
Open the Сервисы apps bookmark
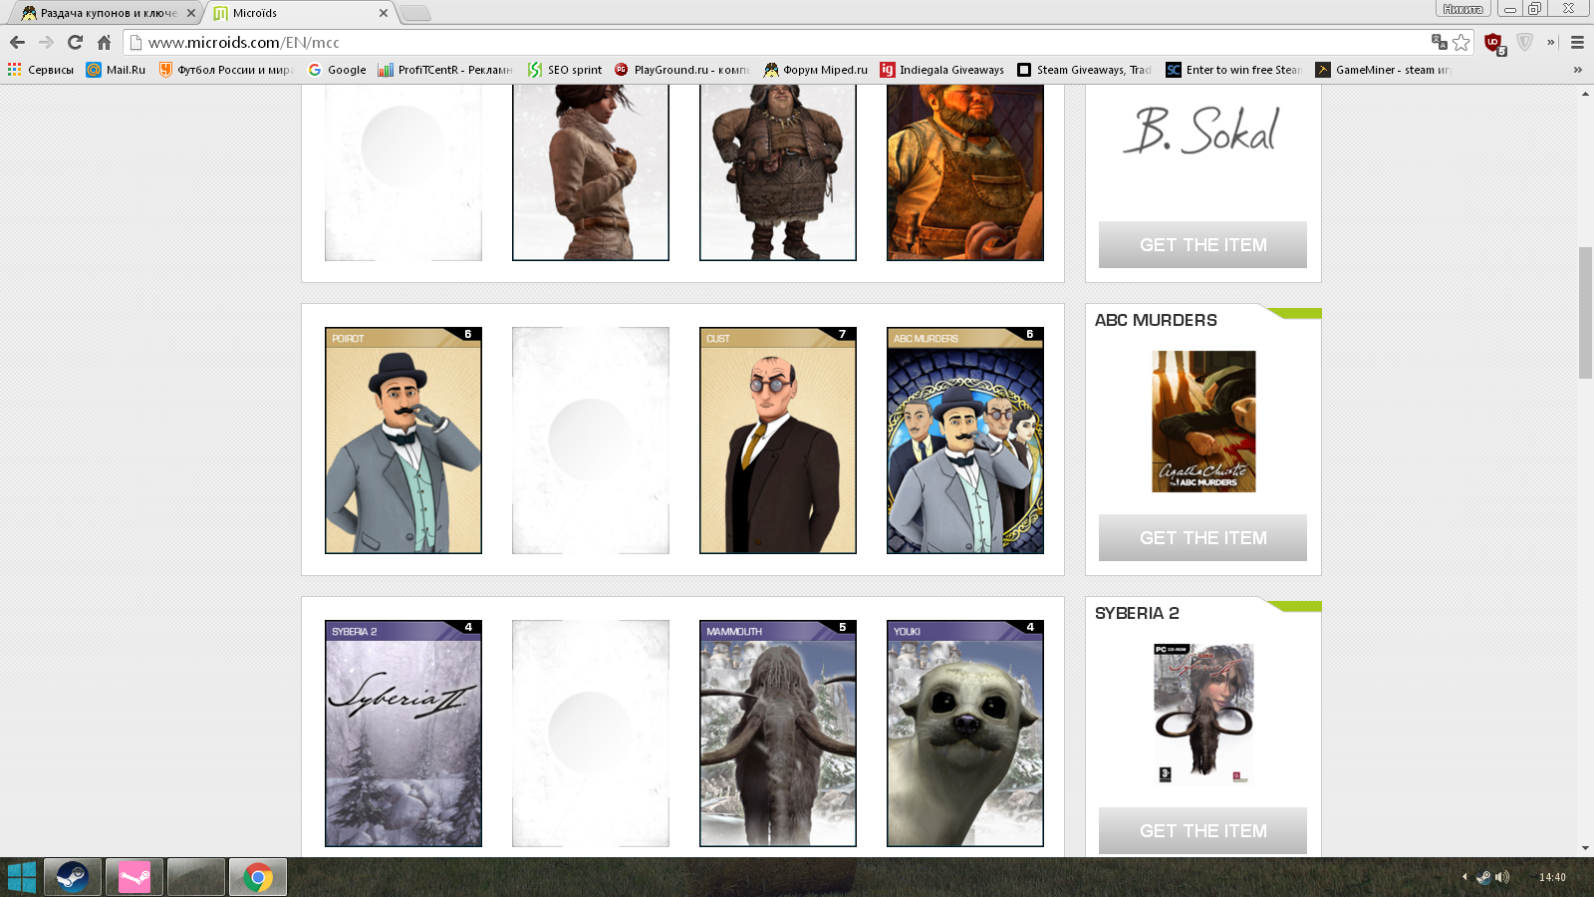coord(41,70)
